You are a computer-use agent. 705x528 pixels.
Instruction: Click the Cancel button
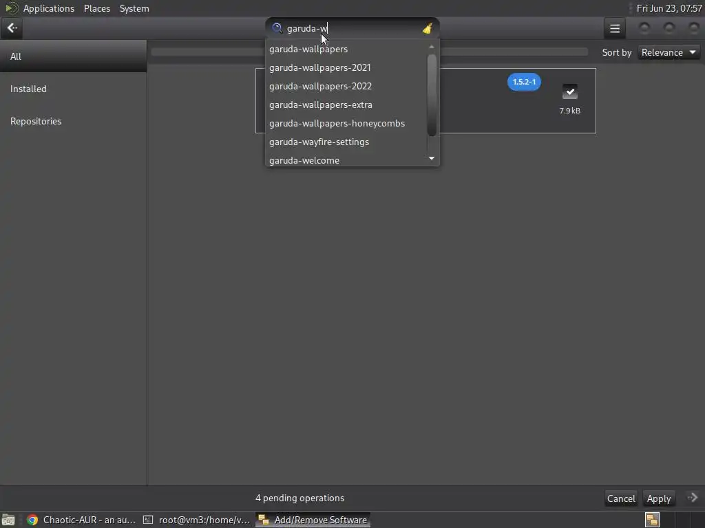(x=621, y=498)
